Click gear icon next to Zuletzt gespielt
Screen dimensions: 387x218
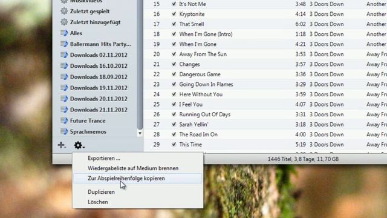(x=64, y=11)
